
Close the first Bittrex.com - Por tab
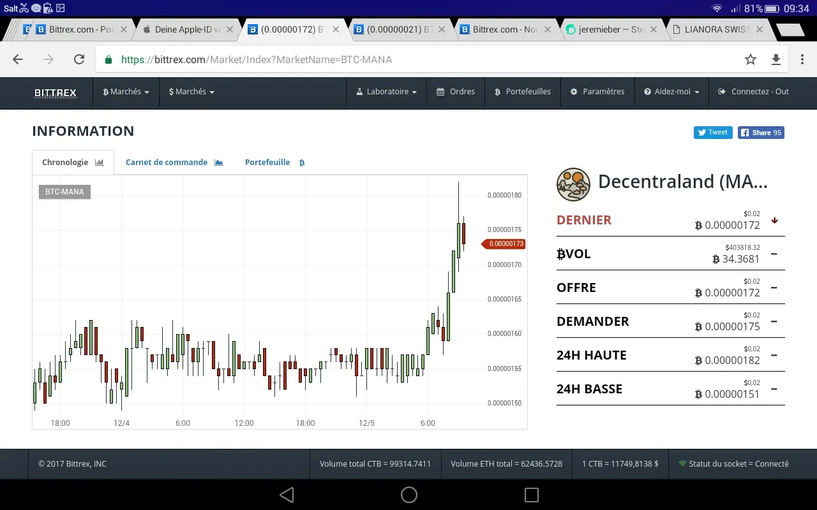coord(124,29)
